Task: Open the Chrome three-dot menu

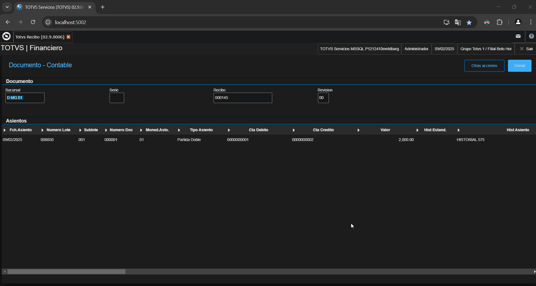Action: pyautogui.click(x=531, y=22)
